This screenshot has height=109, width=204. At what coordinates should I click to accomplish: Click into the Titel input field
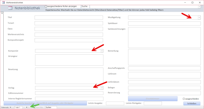click(69, 17)
